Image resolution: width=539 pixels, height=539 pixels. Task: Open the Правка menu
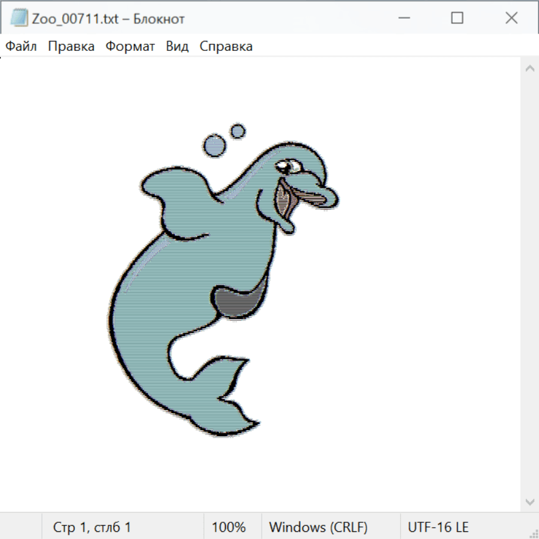[71, 46]
